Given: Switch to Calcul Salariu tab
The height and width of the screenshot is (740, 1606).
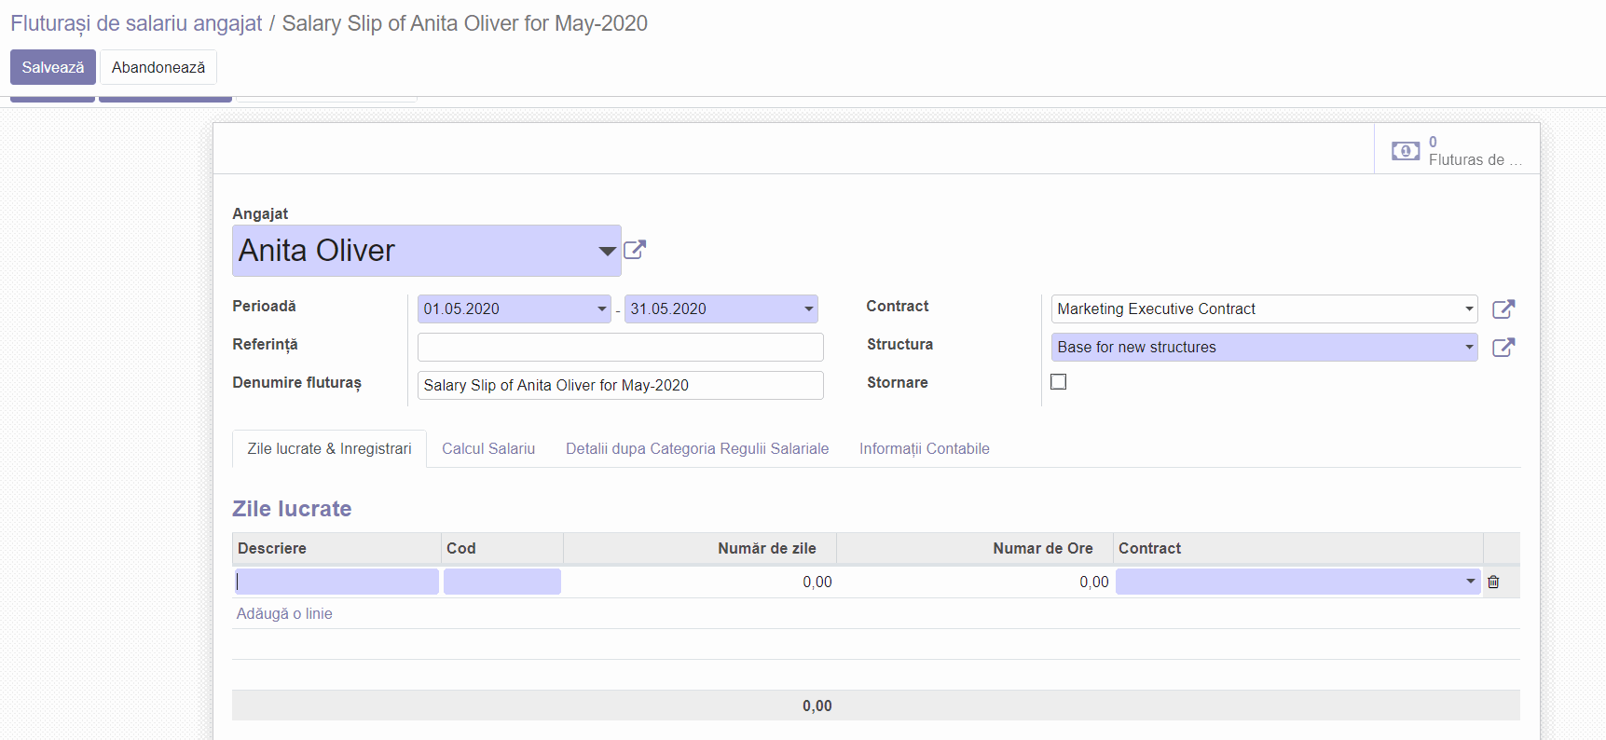Looking at the screenshot, I should click(x=488, y=449).
